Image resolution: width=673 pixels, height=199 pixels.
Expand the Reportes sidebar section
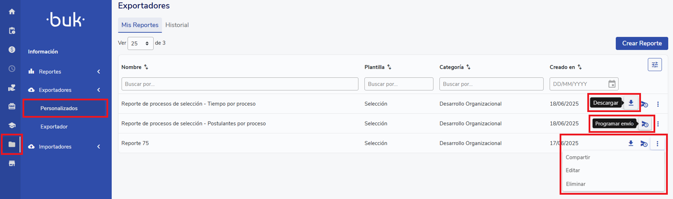click(98, 71)
